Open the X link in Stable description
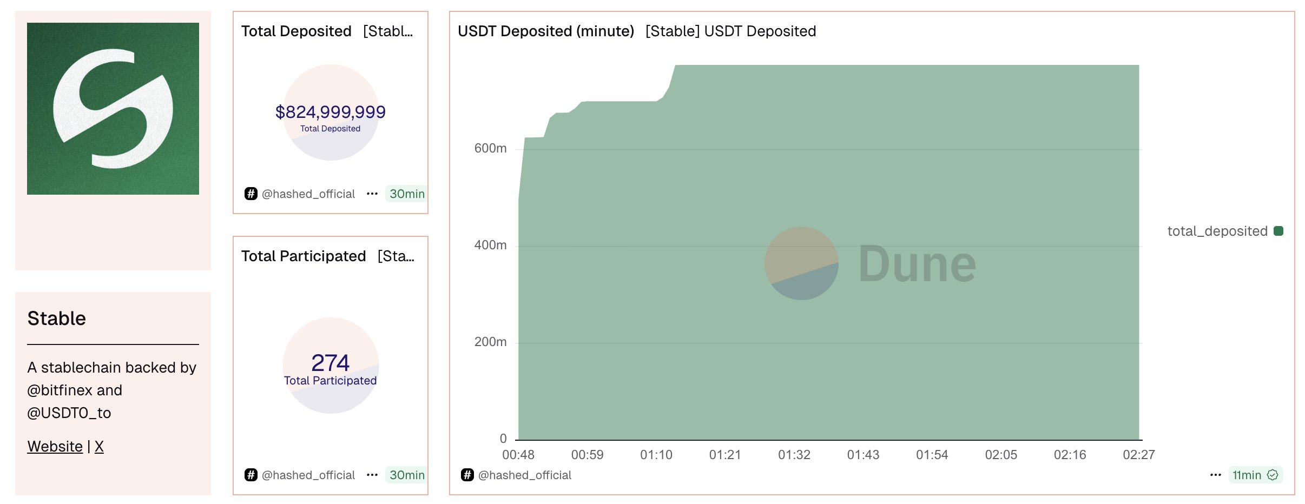The width and height of the screenshot is (1305, 504). (99, 446)
